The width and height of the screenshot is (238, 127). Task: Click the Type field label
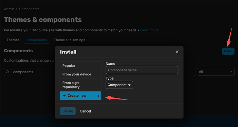(110, 78)
